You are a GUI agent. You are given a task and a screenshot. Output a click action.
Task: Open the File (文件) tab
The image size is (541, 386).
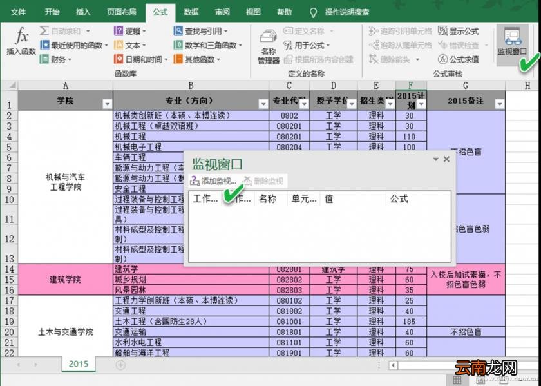[18, 12]
